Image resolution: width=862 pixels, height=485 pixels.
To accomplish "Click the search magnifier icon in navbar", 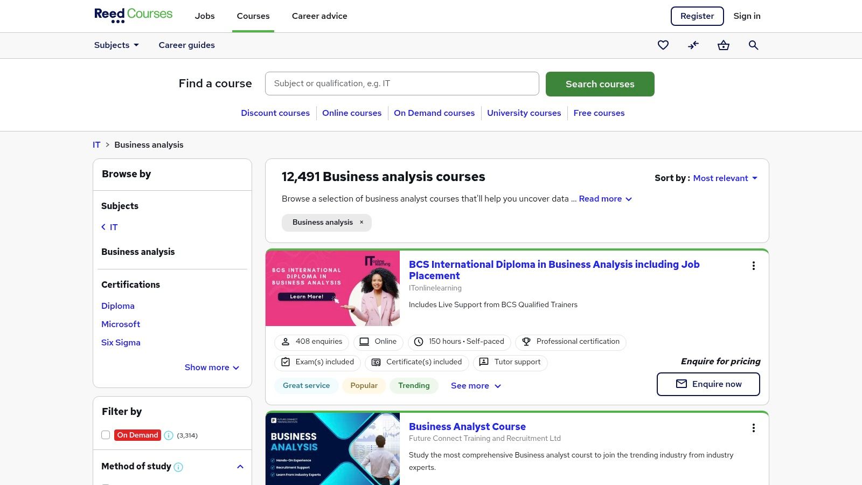I will [753, 45].
